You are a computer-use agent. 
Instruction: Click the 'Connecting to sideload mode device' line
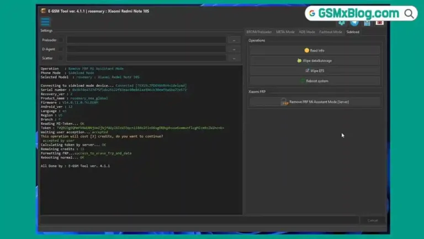(x=114, y=85)
